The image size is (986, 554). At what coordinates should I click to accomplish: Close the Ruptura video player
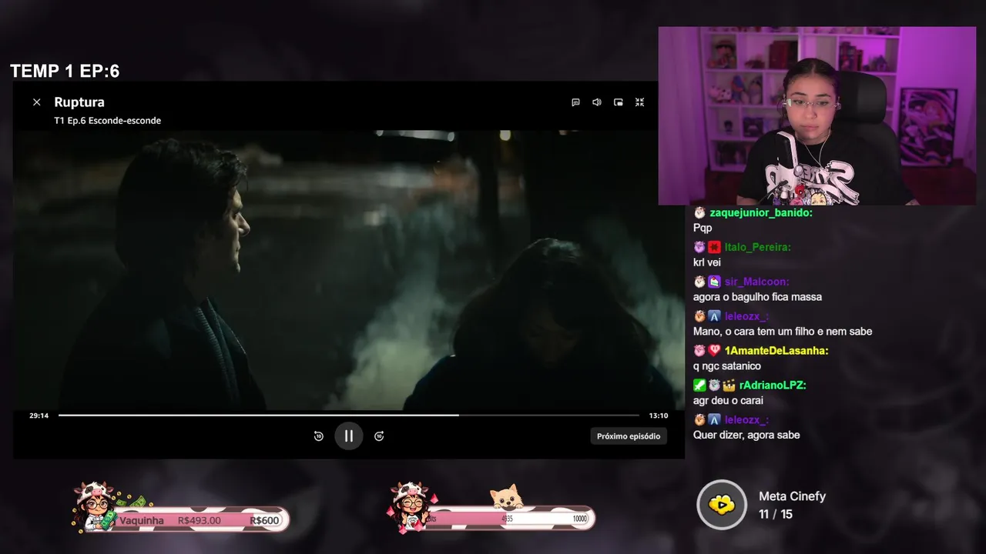[36, 102]
